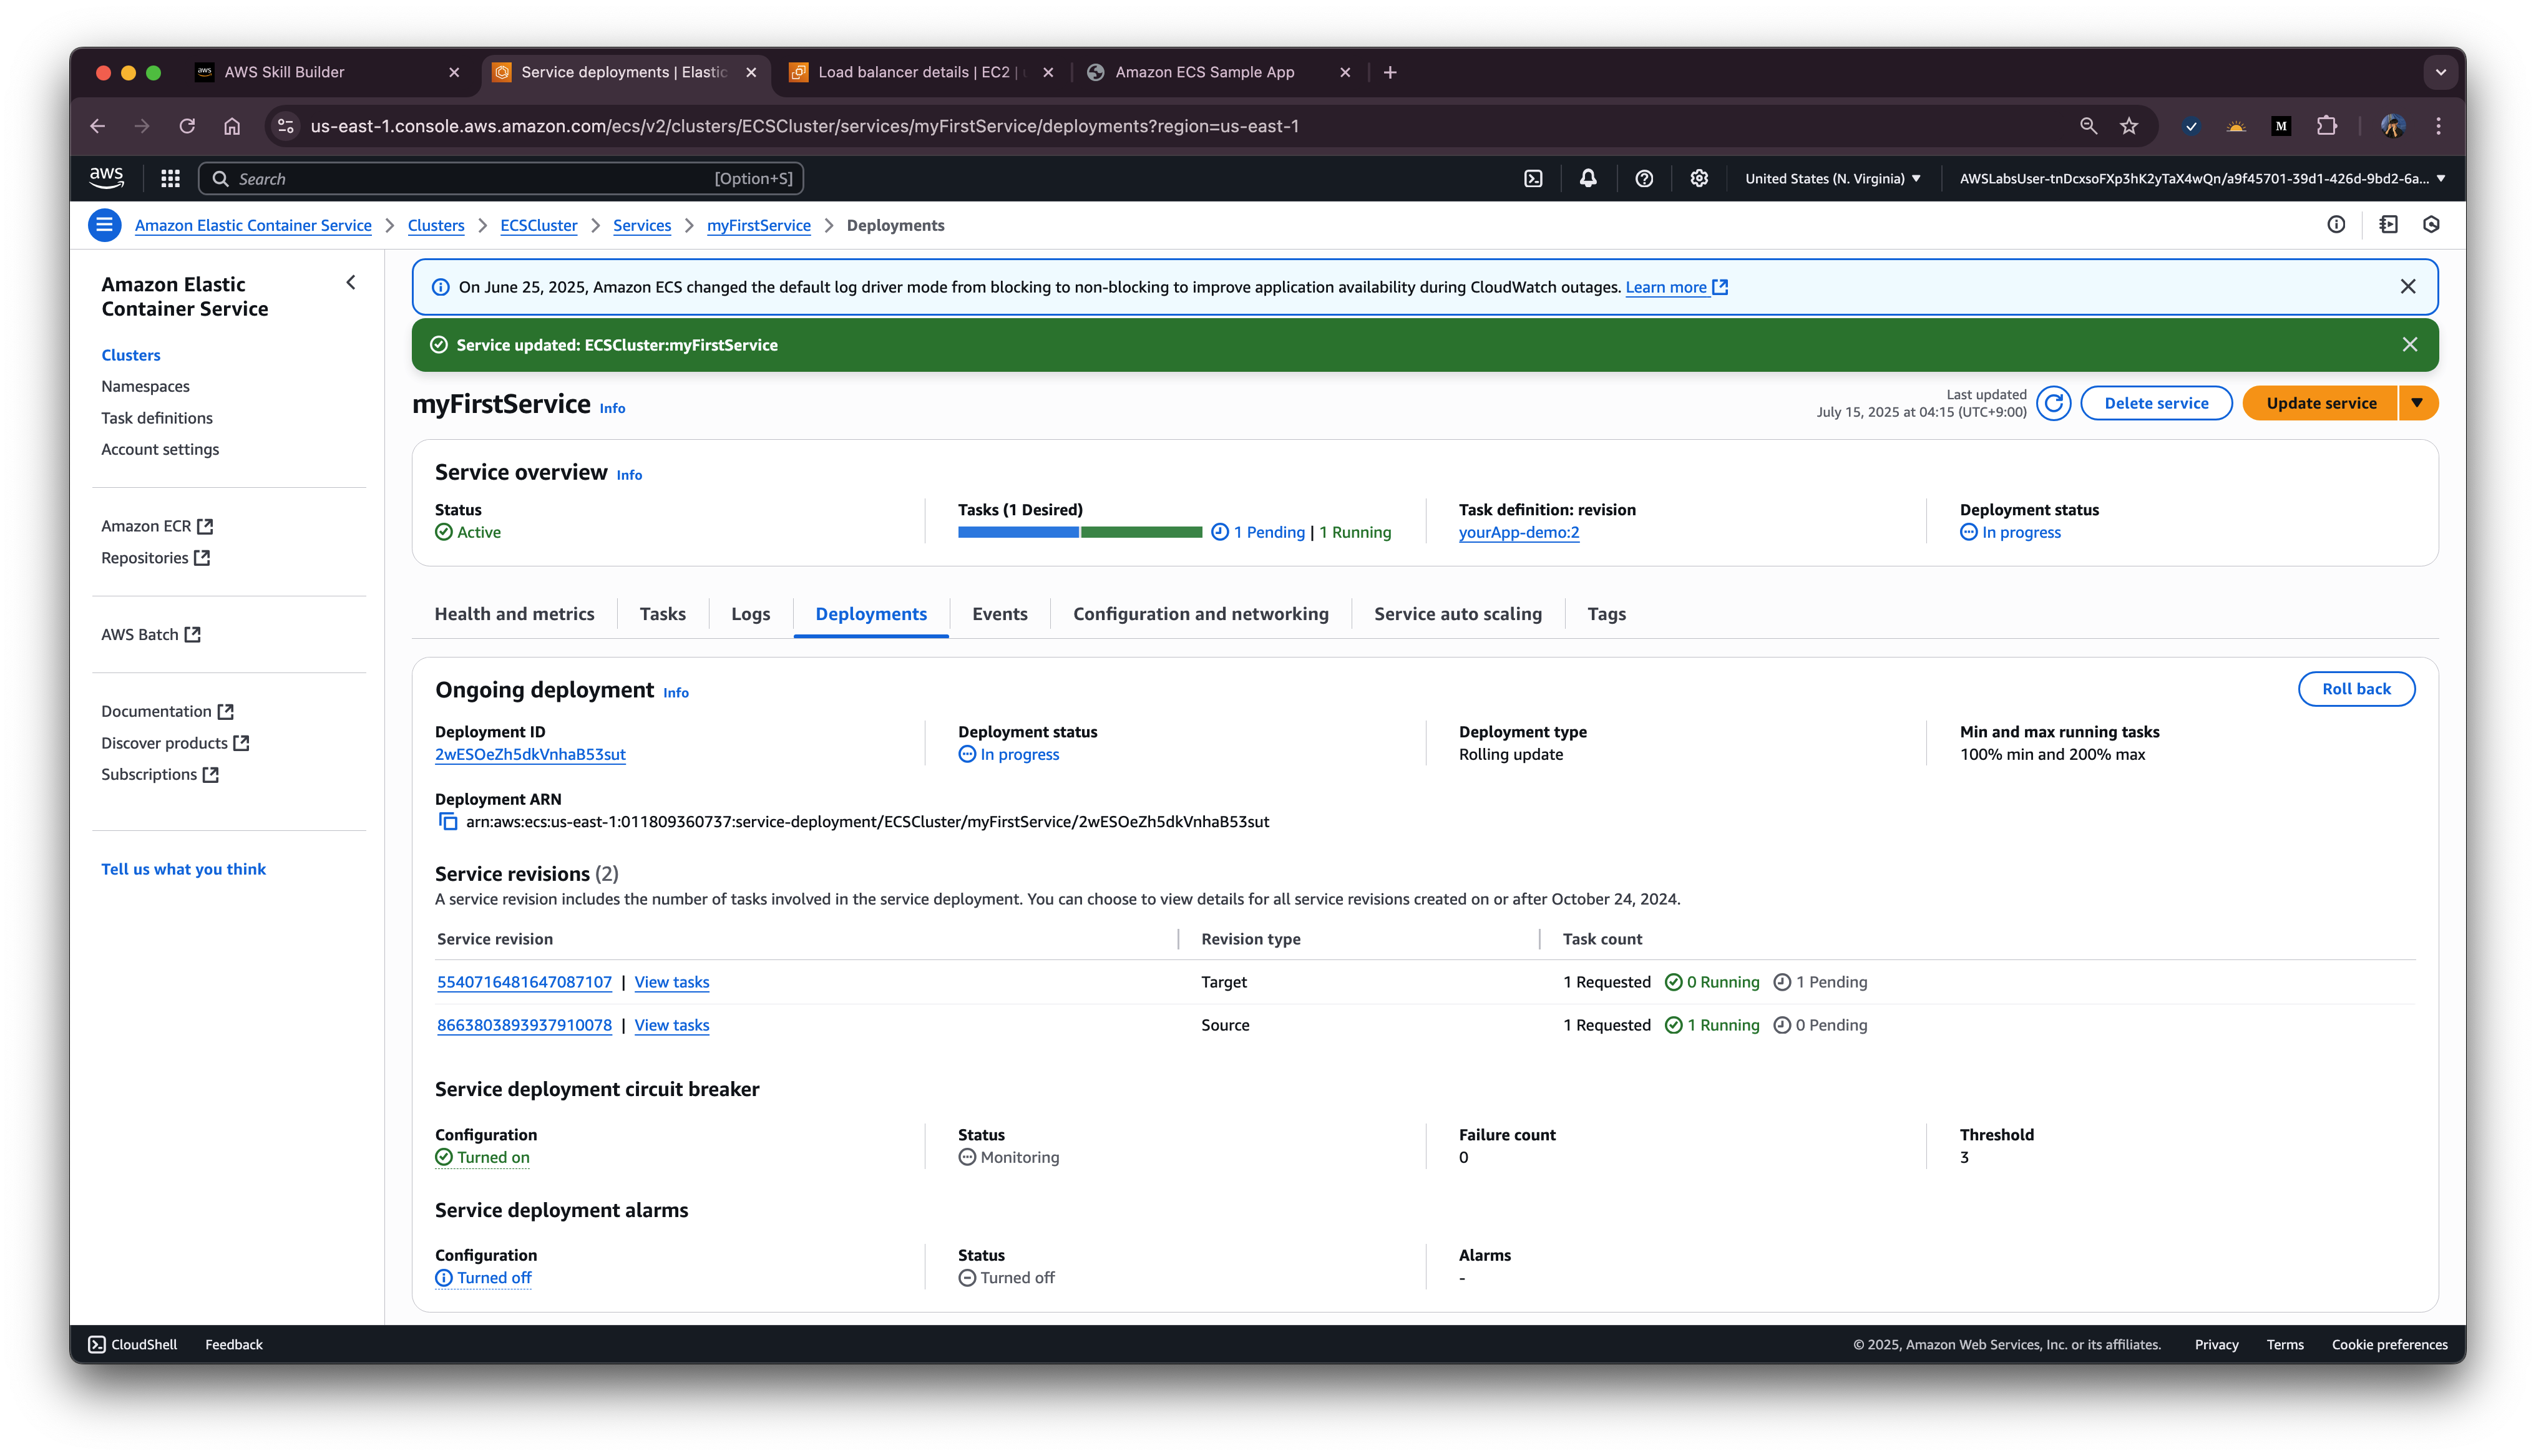2536x1456 pixels.
Task: Open the notifications bell
Action: 1588,178
